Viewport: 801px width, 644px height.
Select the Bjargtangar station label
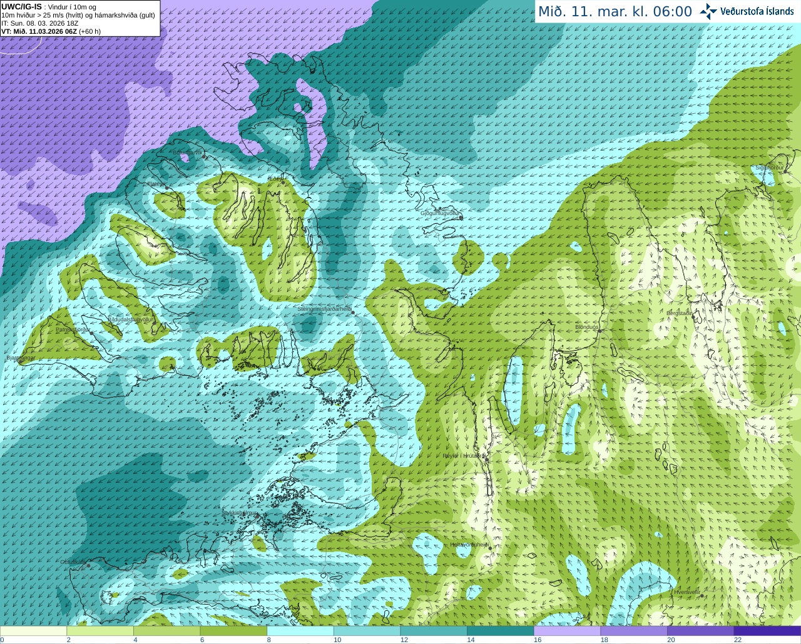pyautogui.click(x=20, y=358)
